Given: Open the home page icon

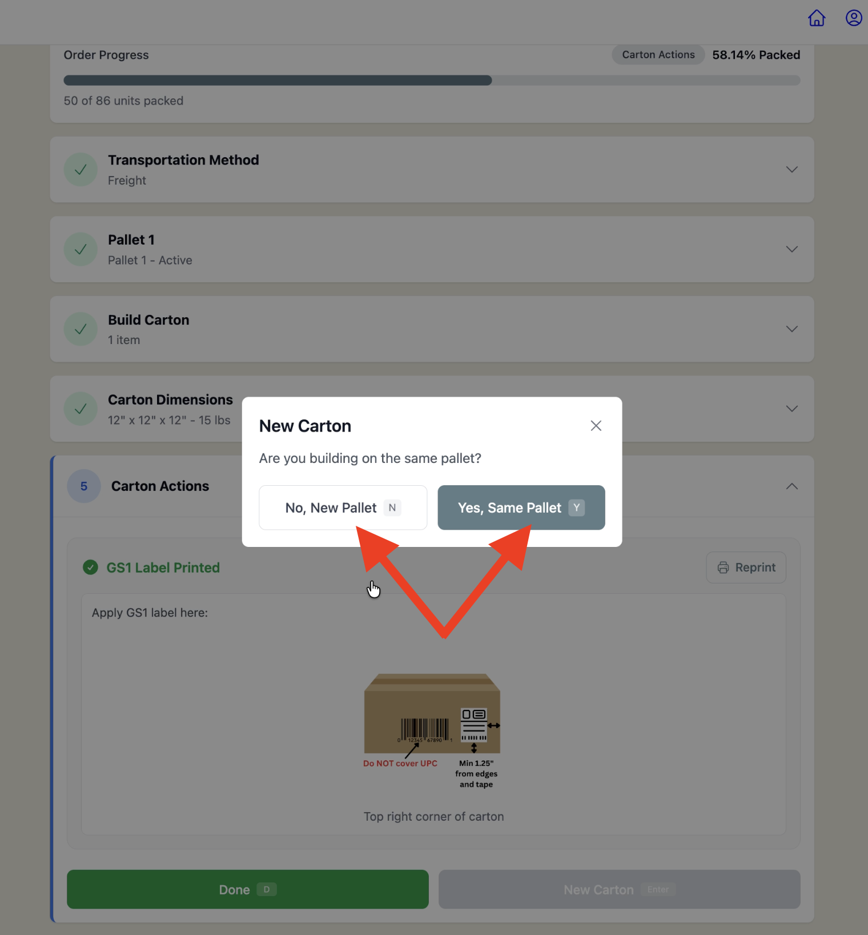Looking at the screenshot, I should click(x=817, y=18).
